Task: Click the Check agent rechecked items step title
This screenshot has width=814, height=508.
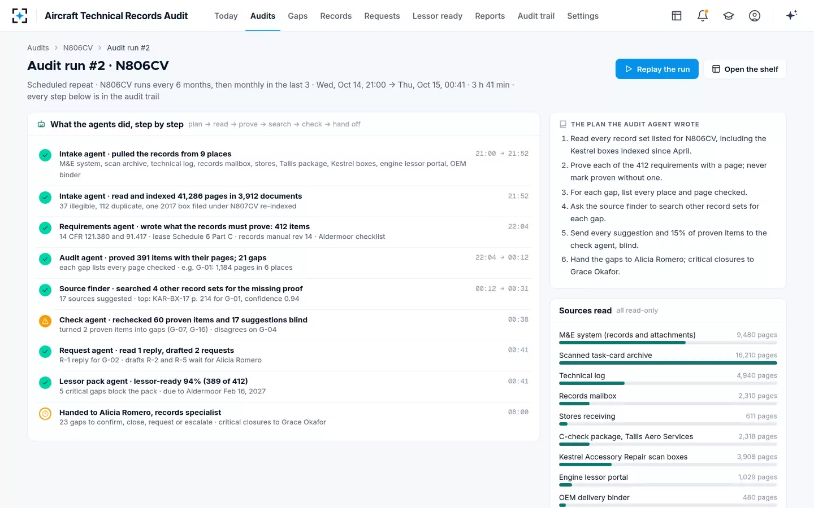Action: pyautogui.click(x=183, y=319)
